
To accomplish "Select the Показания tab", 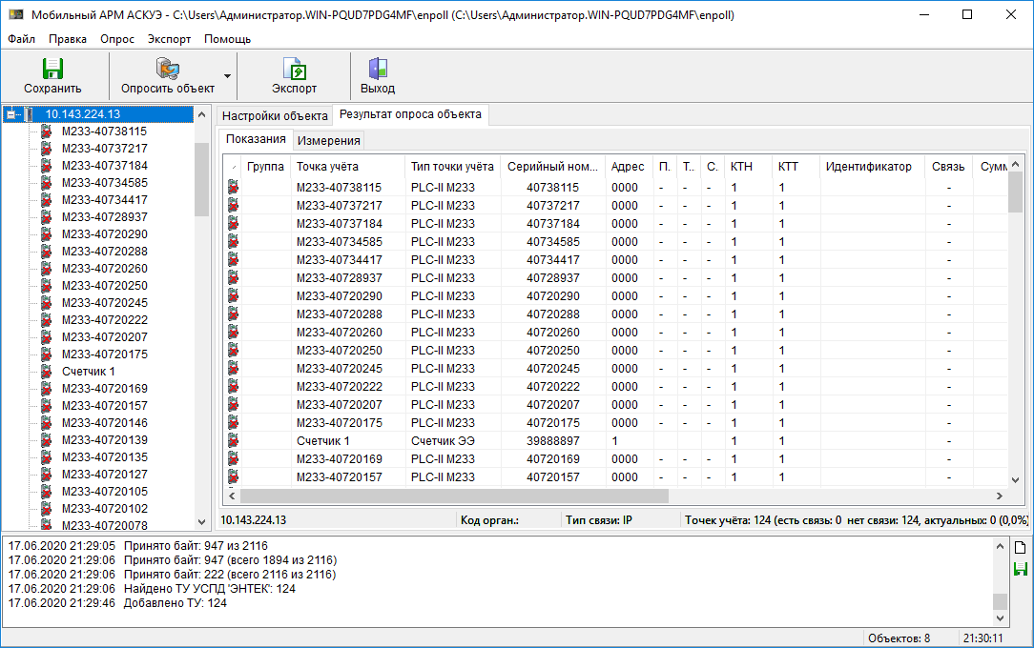I will (x=256, y=139).
